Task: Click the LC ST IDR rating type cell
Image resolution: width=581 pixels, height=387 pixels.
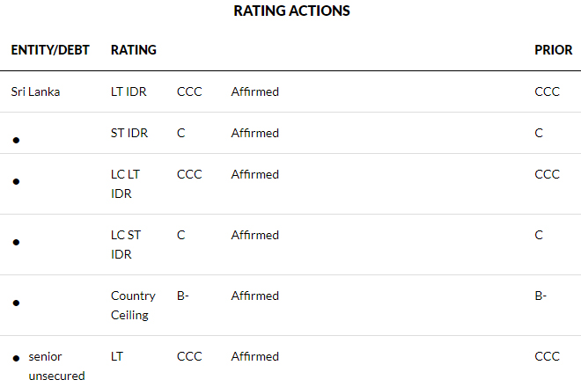Action: [125, 245]
